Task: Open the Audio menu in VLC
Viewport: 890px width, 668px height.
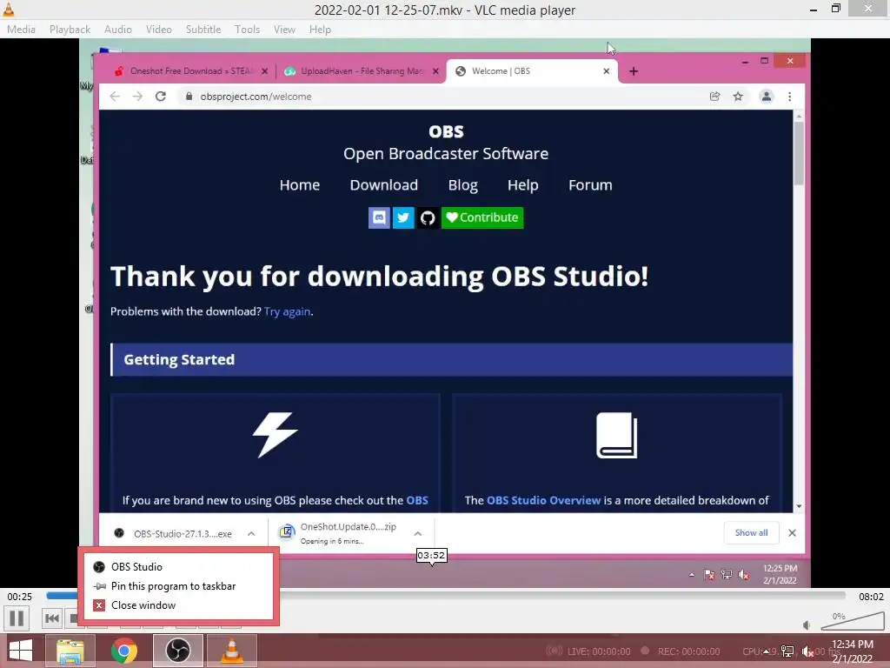Action: pos(118,30)
